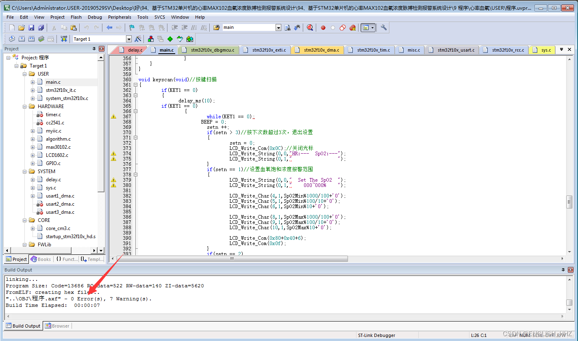Insert a bookmark with the flag icon

point(132,28)
